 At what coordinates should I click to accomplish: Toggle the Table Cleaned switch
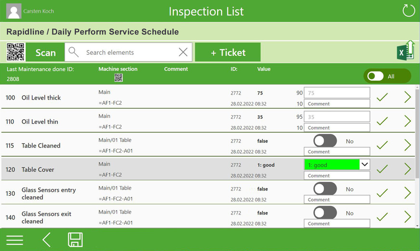pyautogui.click(x=325, y=141)
